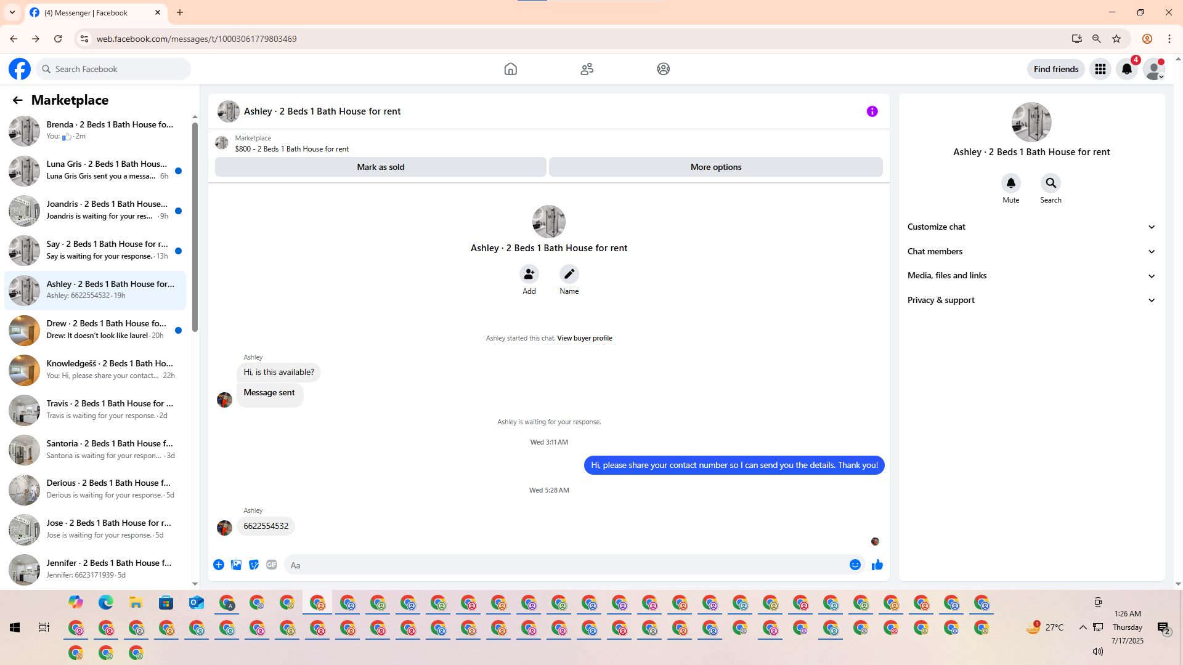The width and height of the screenshot is (1183, 665).
Task: Open the browser zoom magnifier icon
Action: coord(1097,39)
